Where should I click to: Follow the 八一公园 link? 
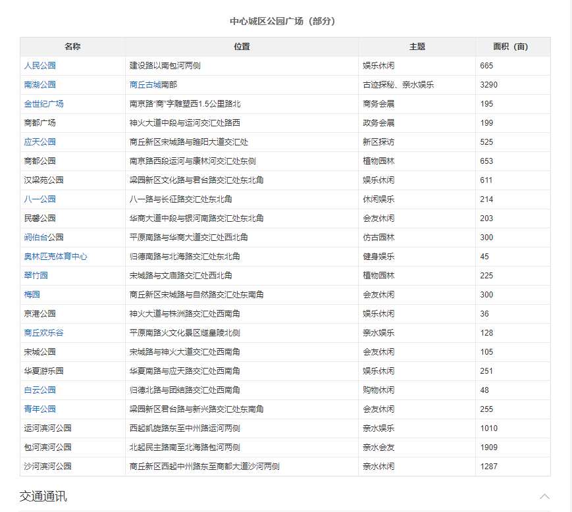[40, 199]
